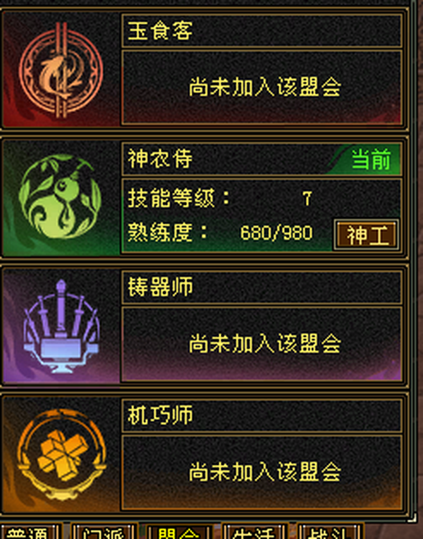The image size is (423, 539).
Task: Click 尚未加入该盟会 text under 铸器师
Action: coord(265,343)
